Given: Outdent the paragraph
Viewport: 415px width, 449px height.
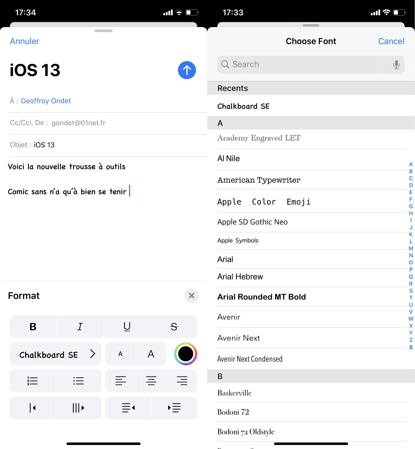Looking at the screenshot, I should 128,408.
